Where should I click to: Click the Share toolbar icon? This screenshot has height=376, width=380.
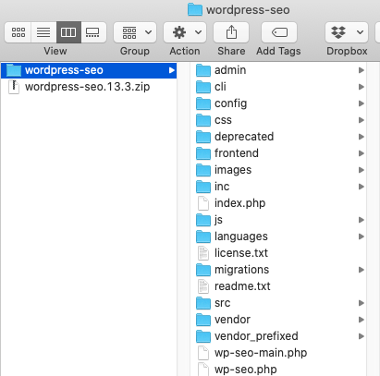[x=231, y=32]
